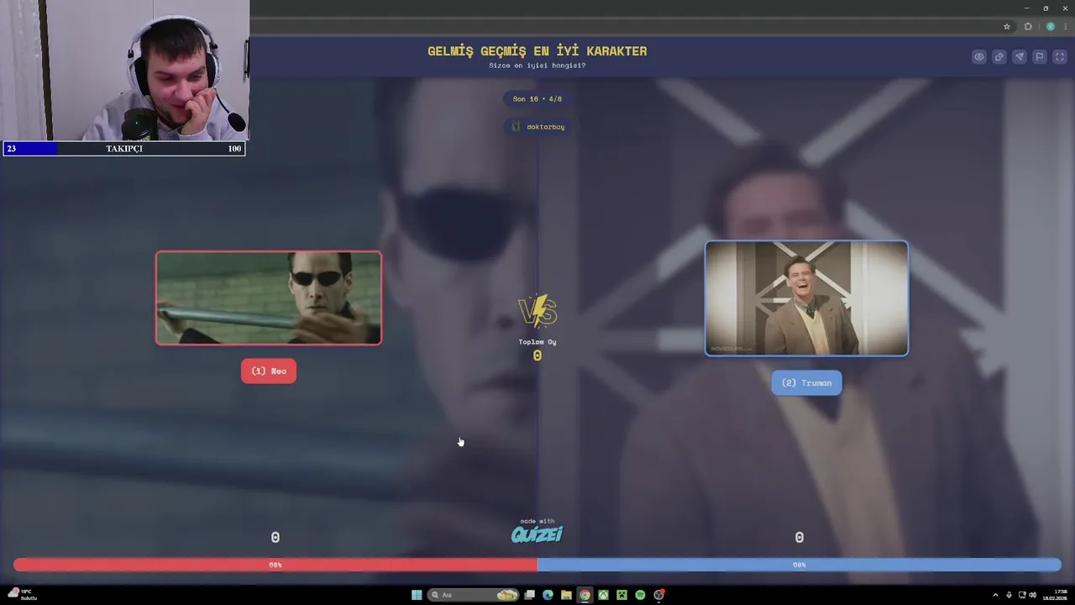Expand the system tray hidden icons chevron
The image size is (1075, 605).
tap(995, 595)
